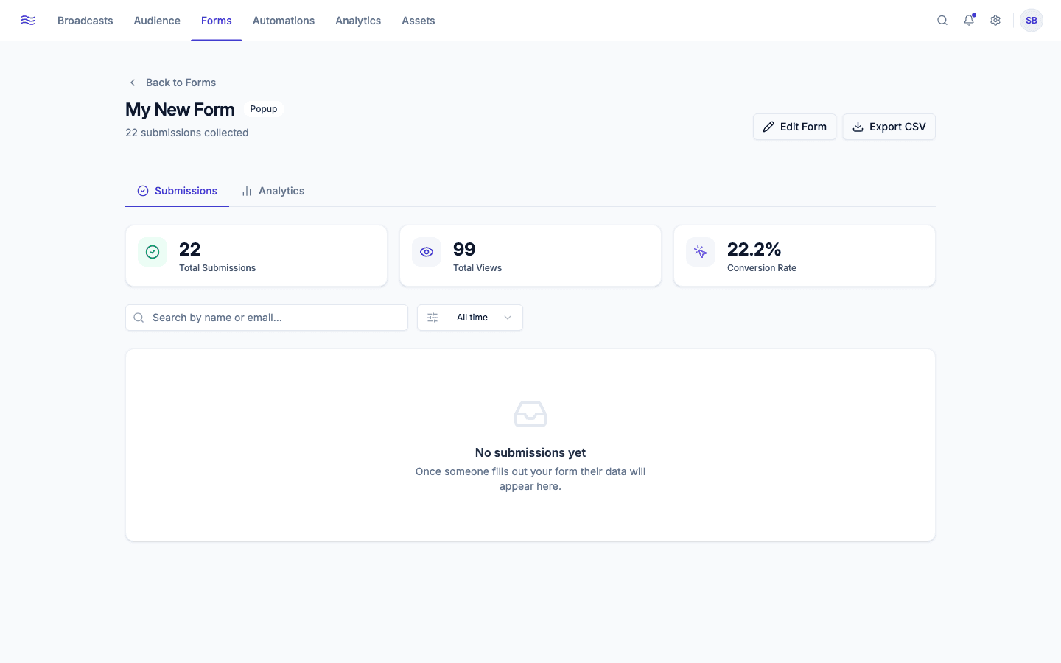Open the SB user avatar menu

(1032, 21)
